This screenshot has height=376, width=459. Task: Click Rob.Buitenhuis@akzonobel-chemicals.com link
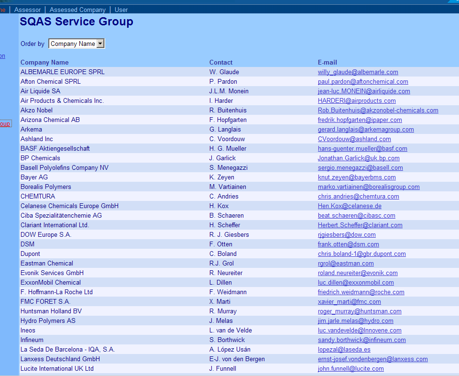pos(378,111)
